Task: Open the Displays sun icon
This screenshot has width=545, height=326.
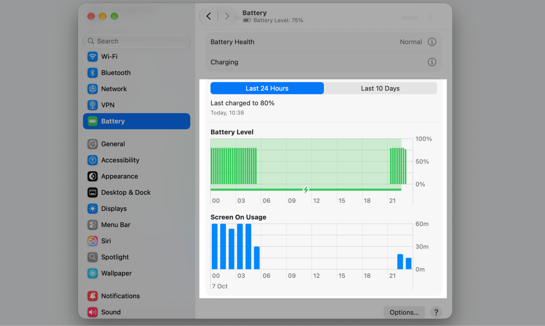Action: coord(92,208)
